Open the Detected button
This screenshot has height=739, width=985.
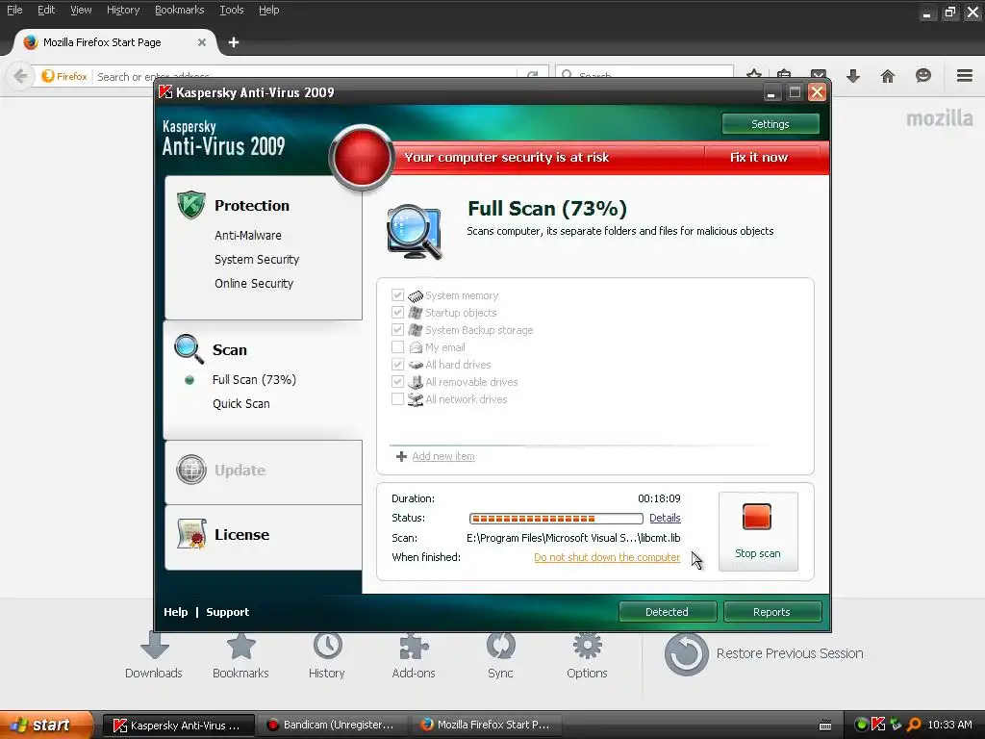click(x=668, y=611)
